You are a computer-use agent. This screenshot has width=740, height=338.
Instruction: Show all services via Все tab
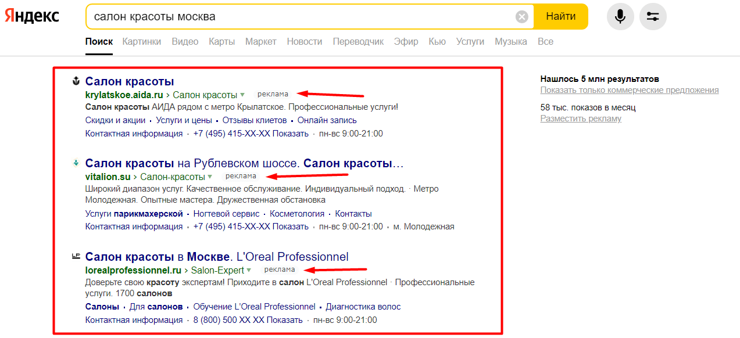[545, 42]
